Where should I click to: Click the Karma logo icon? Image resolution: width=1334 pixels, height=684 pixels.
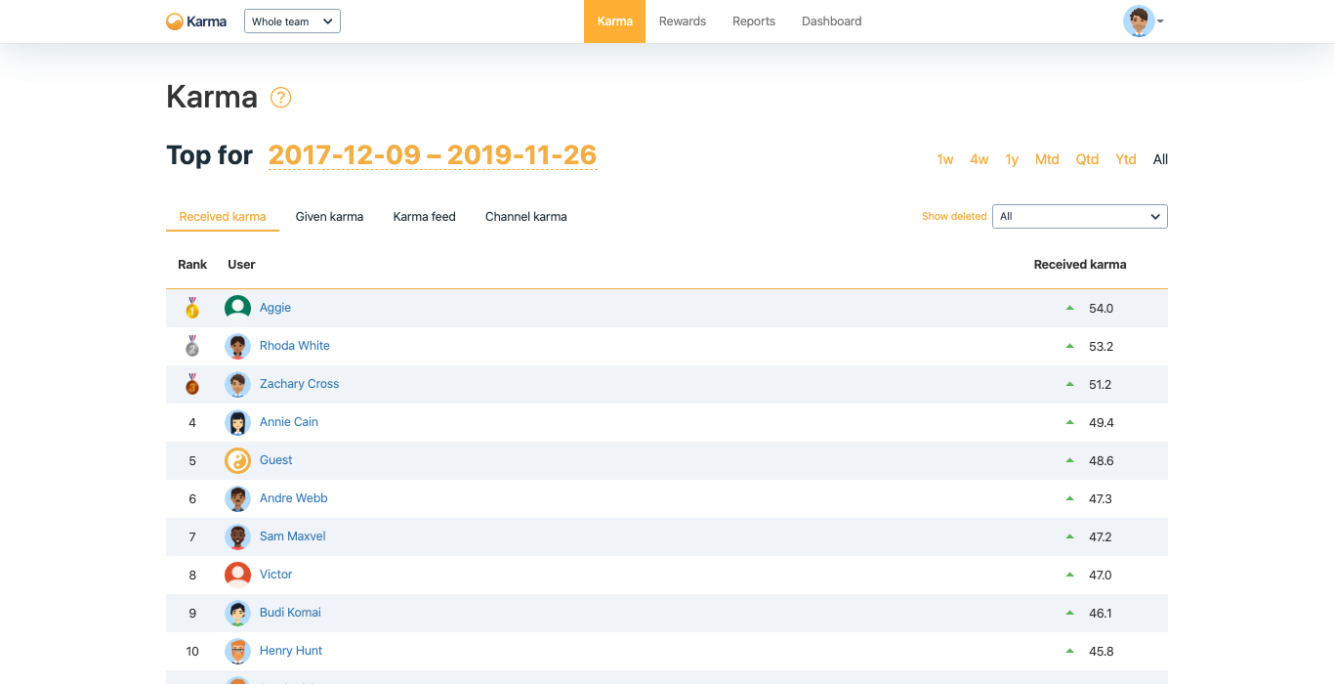[x=175, y=21]
